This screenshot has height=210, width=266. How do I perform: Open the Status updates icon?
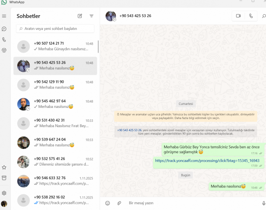4,50
